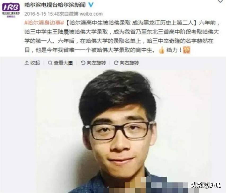Click the expanded portrait photo

pos(123,131)
